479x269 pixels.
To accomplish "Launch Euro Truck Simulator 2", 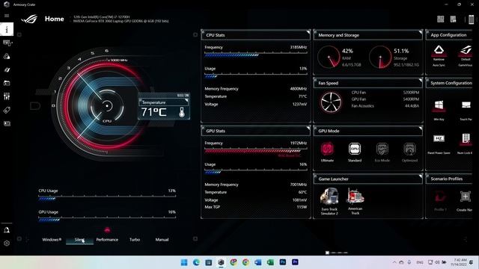I will pyautogui.click(x=329, y=201).
